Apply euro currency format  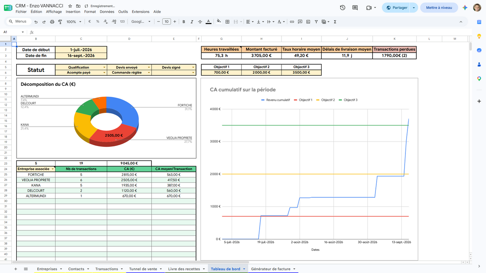pos(90,22)
